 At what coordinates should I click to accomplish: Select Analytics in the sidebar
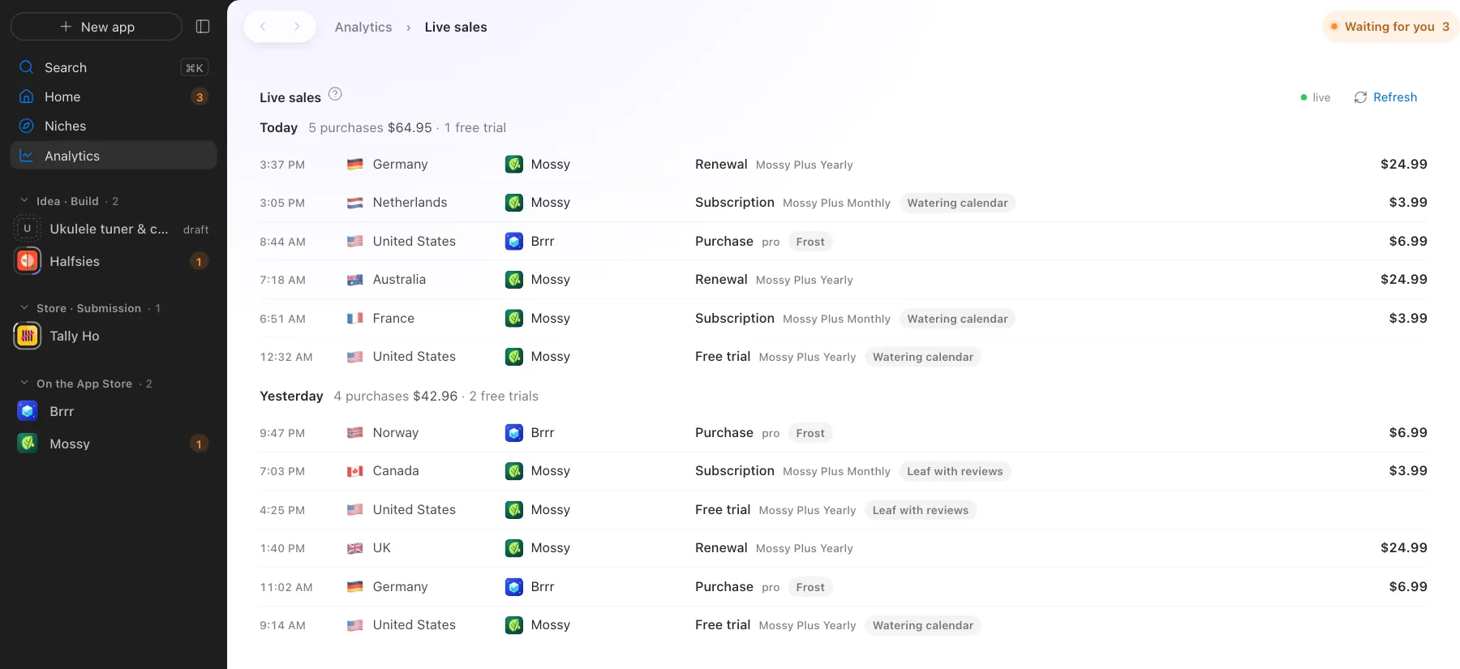tap(114, 156)
